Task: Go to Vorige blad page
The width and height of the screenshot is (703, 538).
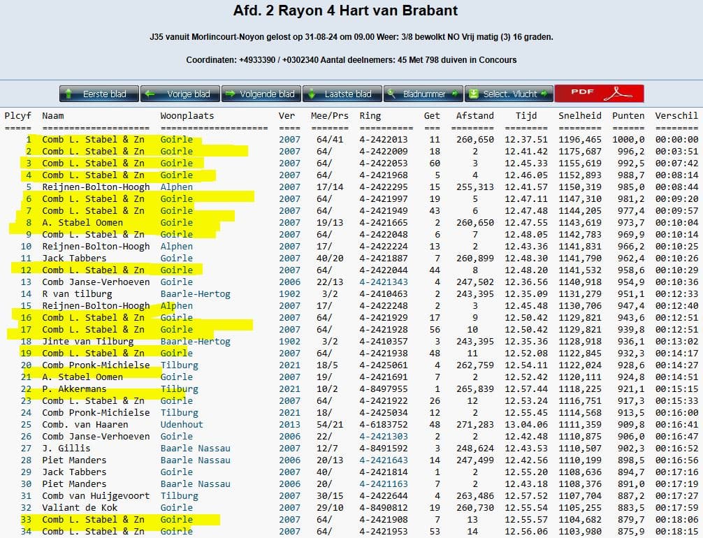Action: tap(180, 94)
